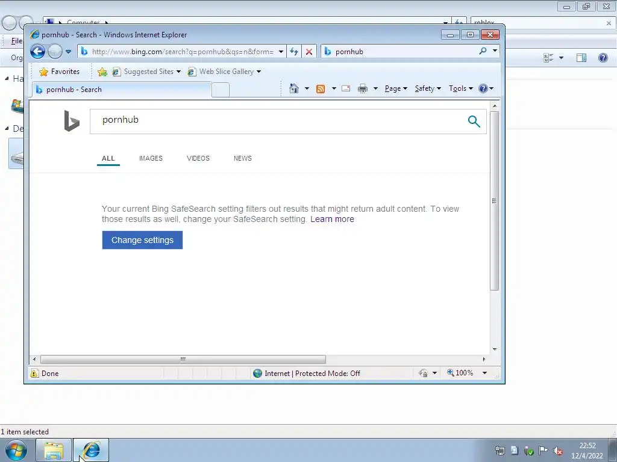Screen dimensions: 617x462
Task: Click the scroll down arrow
Action: point(495,349)
